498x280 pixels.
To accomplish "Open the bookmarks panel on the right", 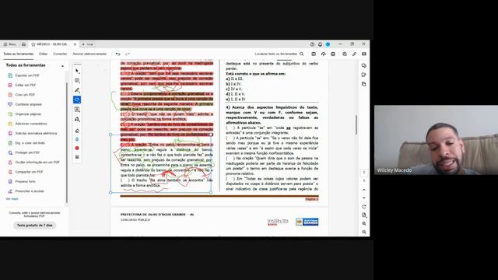I will coord(364,75).
